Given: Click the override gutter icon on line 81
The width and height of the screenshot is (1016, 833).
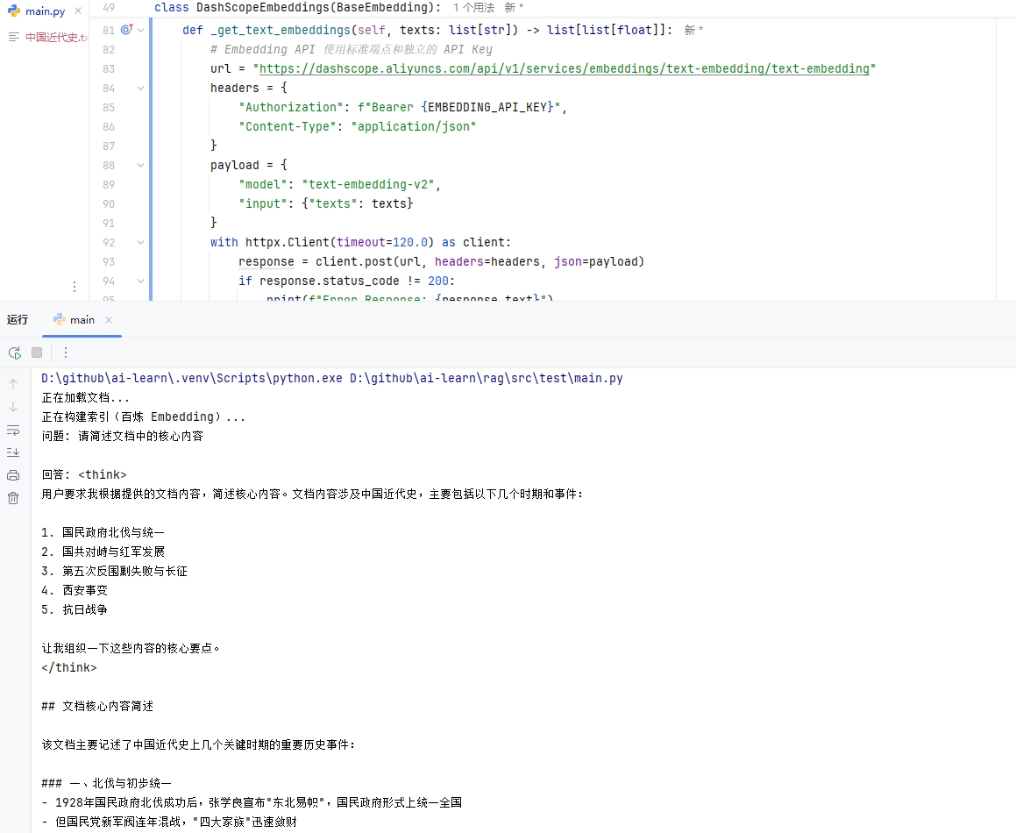Looking at the screenshot, I should tap(126, 30).
